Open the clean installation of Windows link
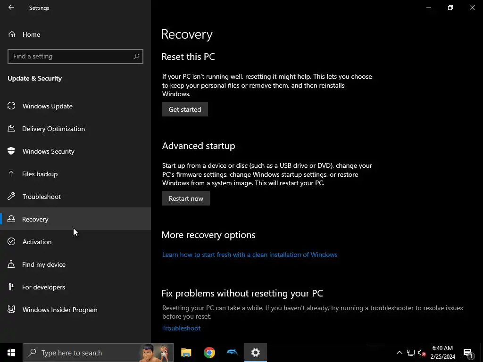The image size is (483, 362). 250,255
